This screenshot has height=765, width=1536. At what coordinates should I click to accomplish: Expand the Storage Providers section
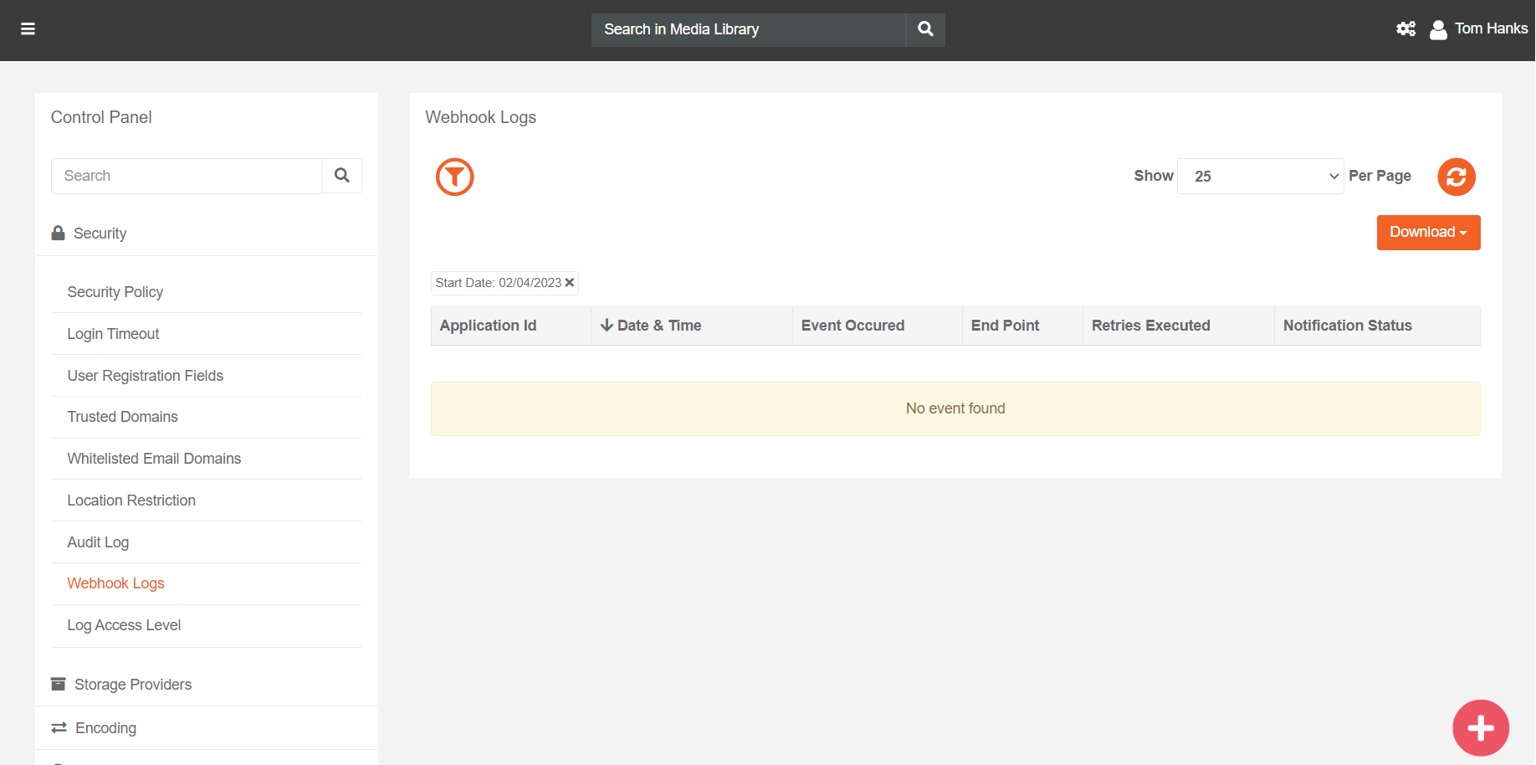(133, 685)
